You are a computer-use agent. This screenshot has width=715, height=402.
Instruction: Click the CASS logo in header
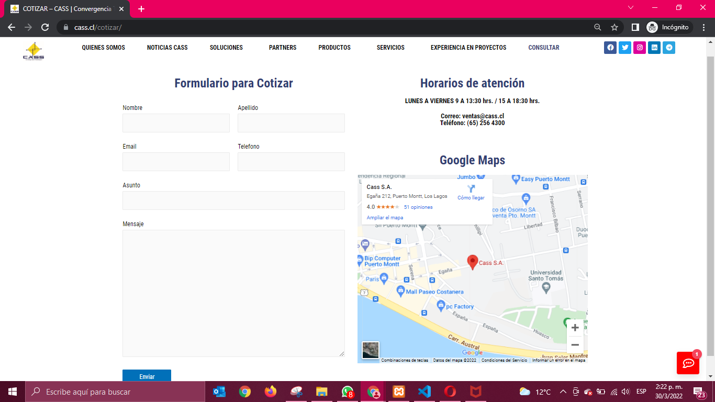click(33, 51)
